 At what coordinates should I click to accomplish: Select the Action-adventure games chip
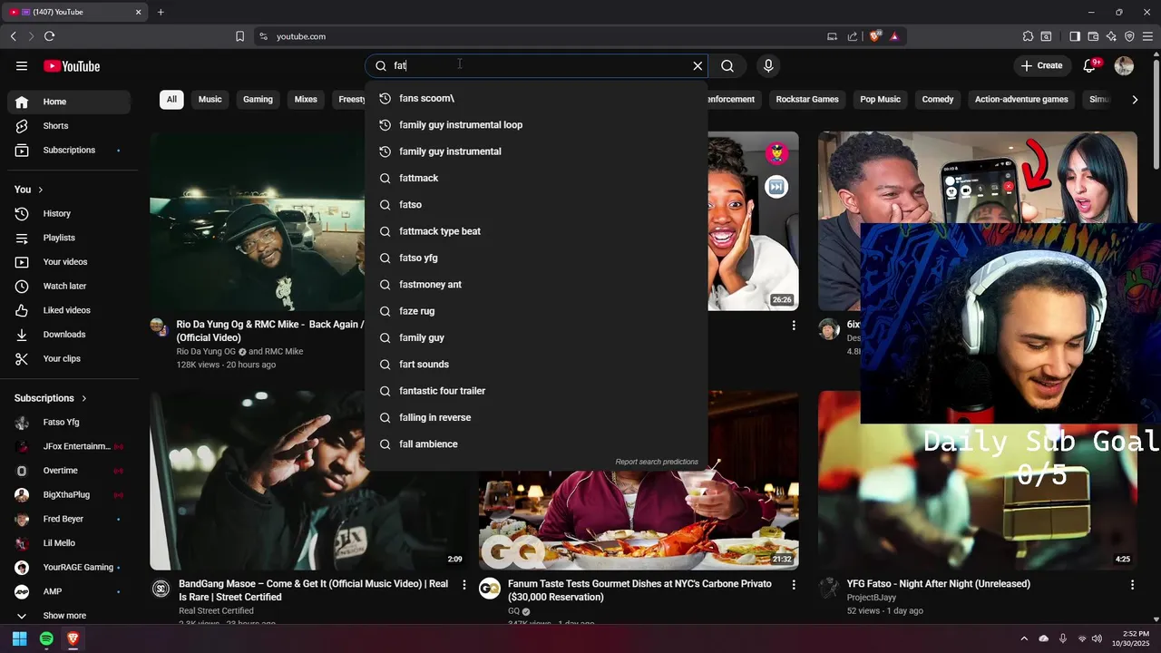click(1021, 99)
